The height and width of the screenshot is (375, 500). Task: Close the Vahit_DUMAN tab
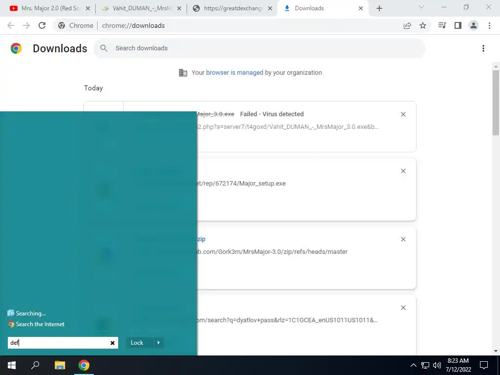[179, 9]
